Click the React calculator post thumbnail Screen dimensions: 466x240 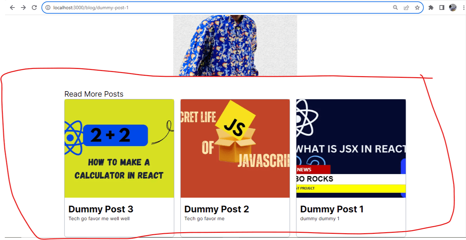119,148
